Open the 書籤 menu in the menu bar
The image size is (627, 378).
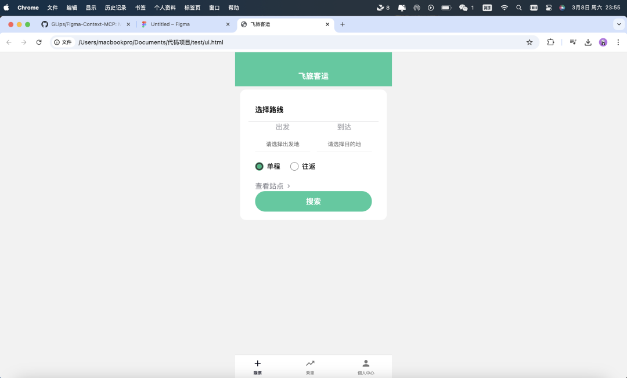(x=140, y=8)
